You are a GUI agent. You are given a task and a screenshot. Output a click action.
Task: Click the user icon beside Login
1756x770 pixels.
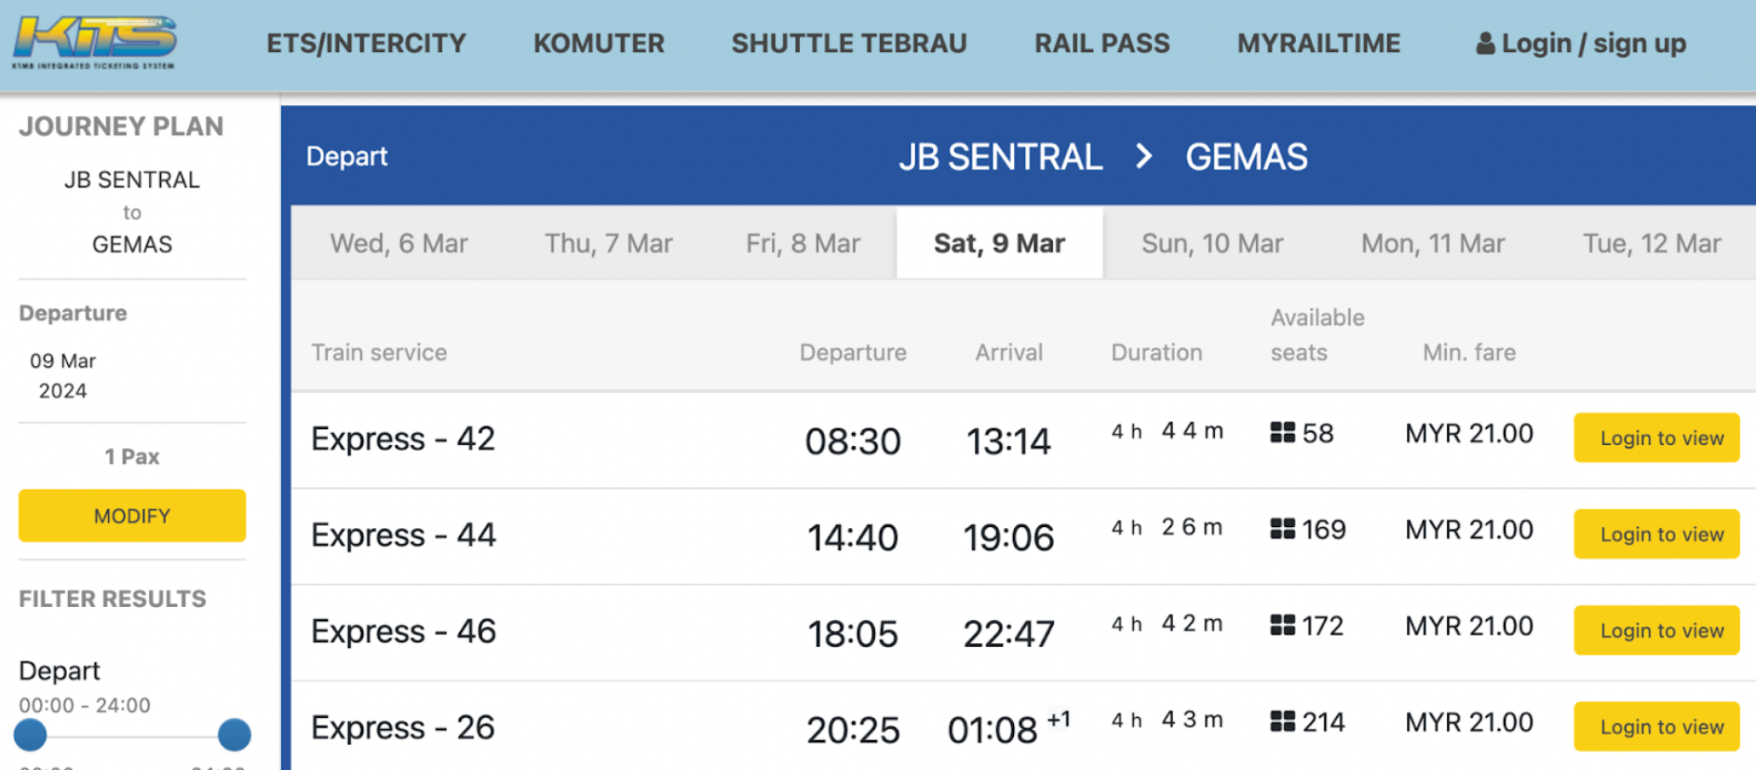click(x=1485, y=44)
